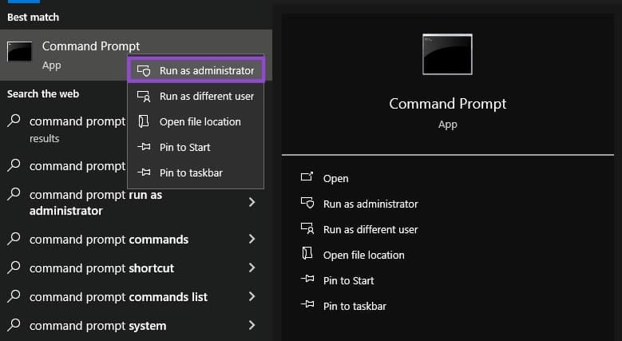This screenshot has height=341, width=622.
Task: Click search icon beside 'command prompt commands list'
Action: (14, 296)
